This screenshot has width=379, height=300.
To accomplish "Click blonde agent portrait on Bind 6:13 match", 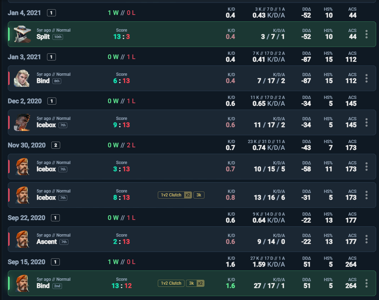I will (x=22, y=78).
